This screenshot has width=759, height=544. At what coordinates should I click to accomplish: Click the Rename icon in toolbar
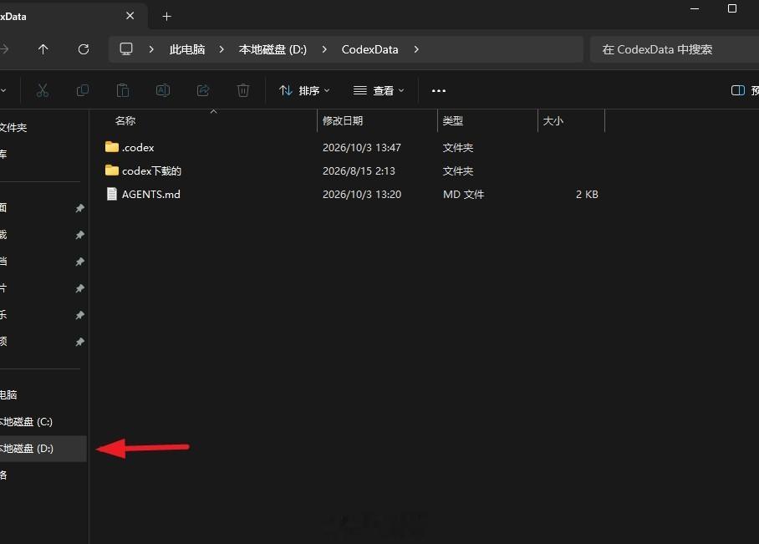[x=163, y=90]
